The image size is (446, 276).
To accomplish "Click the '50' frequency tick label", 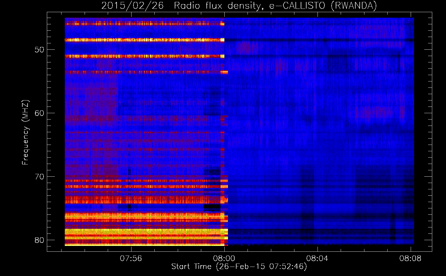I will click(39, 50).
